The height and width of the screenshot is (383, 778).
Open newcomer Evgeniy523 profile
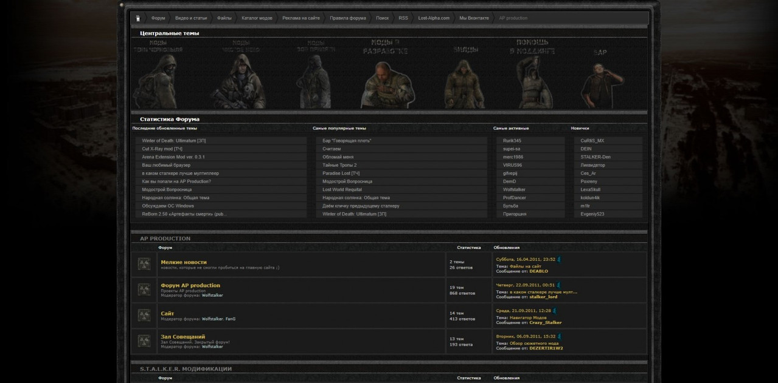(592, 214)
